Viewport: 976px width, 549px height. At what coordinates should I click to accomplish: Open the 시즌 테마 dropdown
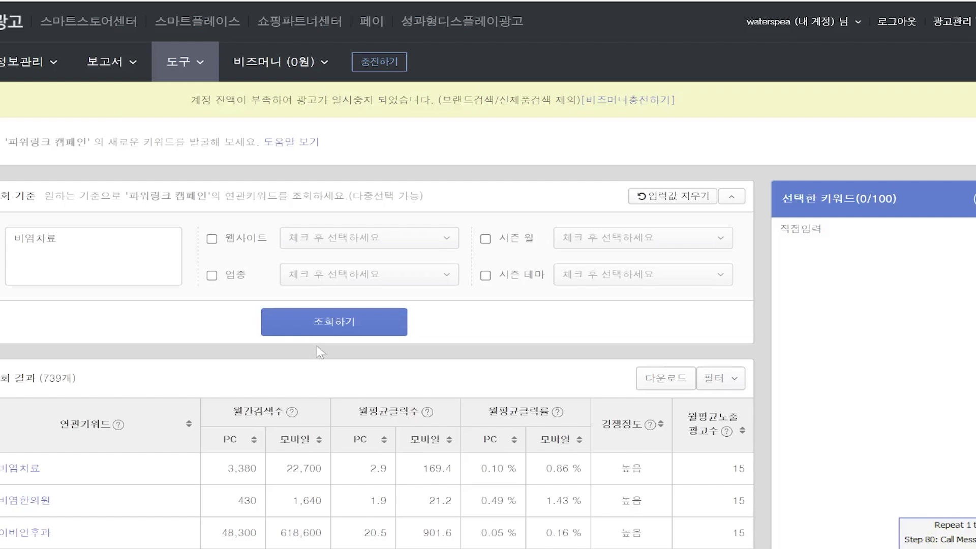(x=643, y=274)
